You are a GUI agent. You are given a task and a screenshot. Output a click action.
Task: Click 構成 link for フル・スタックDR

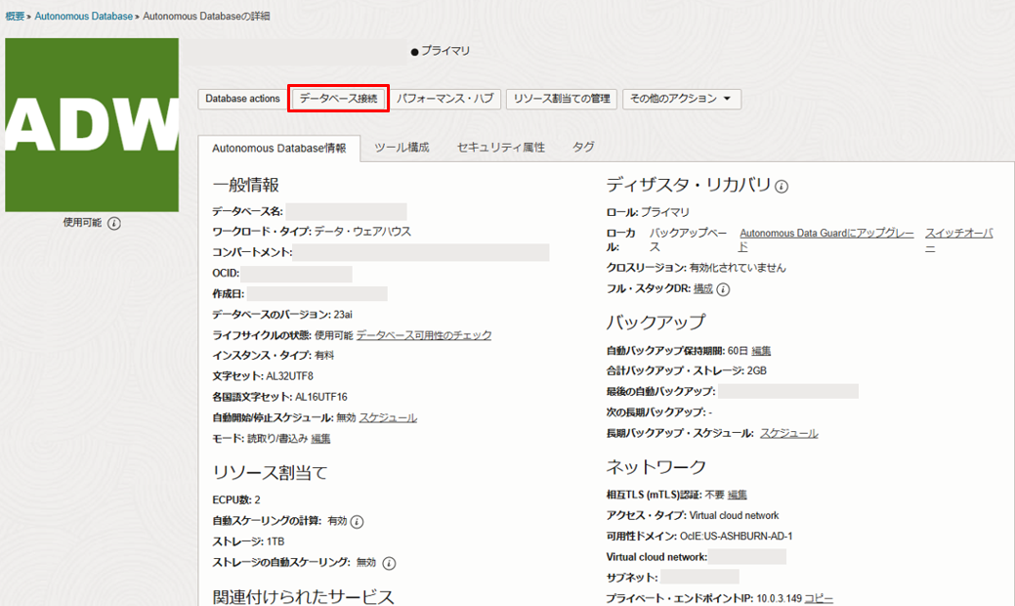pyautogui.click(x=703, y=288)
